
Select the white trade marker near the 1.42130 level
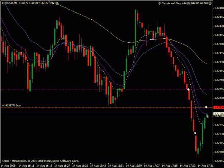(x=195, y=133)
